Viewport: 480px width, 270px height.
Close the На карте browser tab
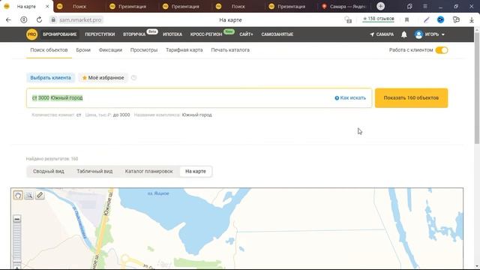tap(47, 6)
